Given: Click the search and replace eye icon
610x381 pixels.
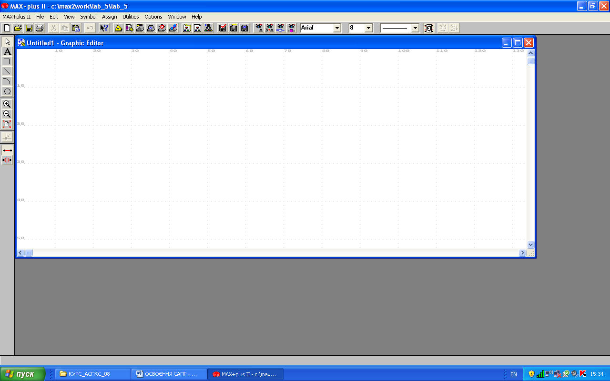Looking at the screenshot, I should pyautogui.click(x=270, y=28).
